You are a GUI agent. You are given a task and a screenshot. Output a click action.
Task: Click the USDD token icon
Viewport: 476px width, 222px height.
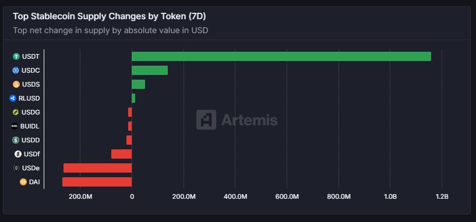(16, 140)
